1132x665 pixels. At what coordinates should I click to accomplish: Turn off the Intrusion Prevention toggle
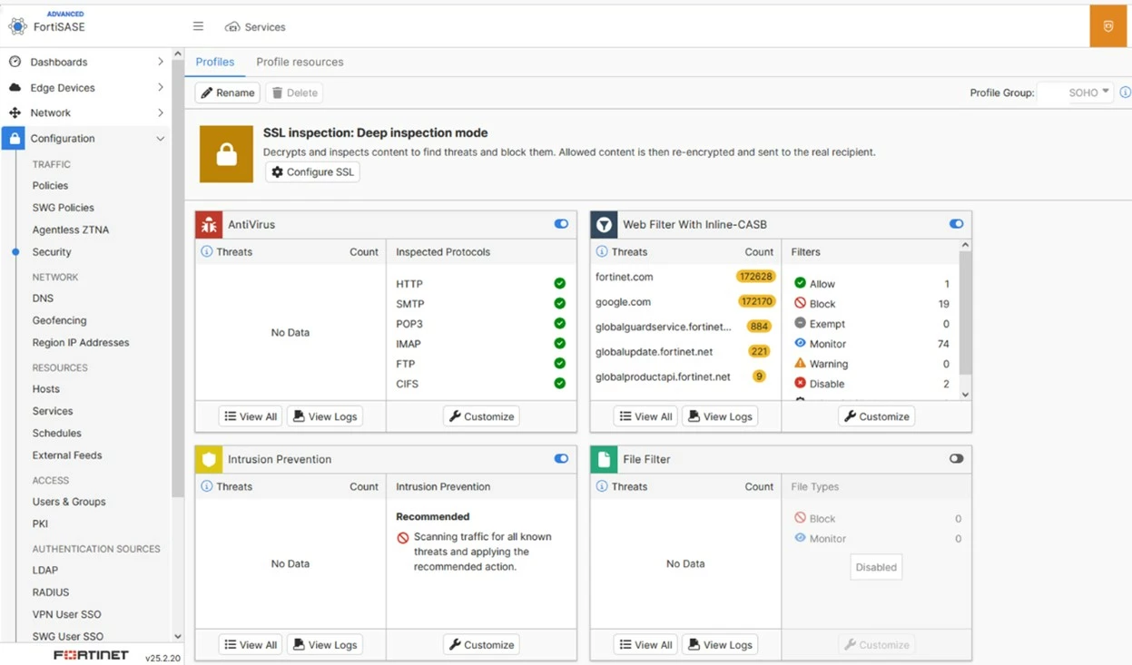coord(561,459)
